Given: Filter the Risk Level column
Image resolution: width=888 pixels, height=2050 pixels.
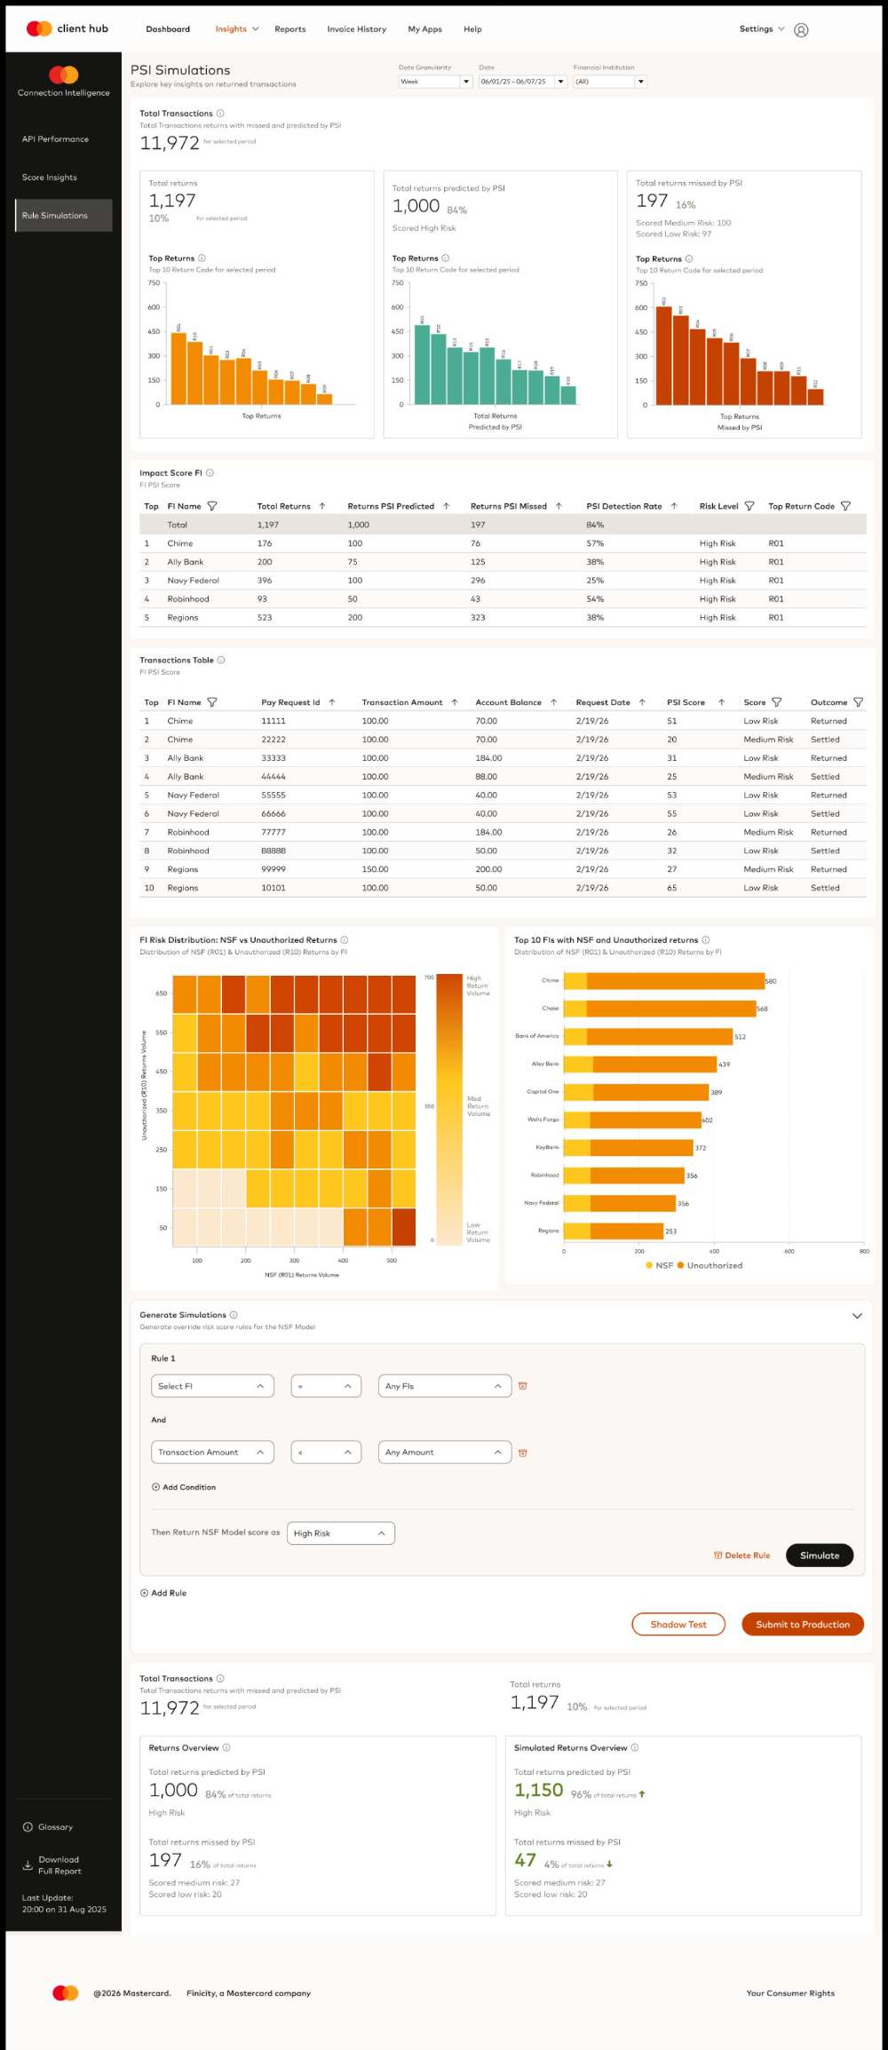Looking at the screenshot, I should click(x=749, y=506).
